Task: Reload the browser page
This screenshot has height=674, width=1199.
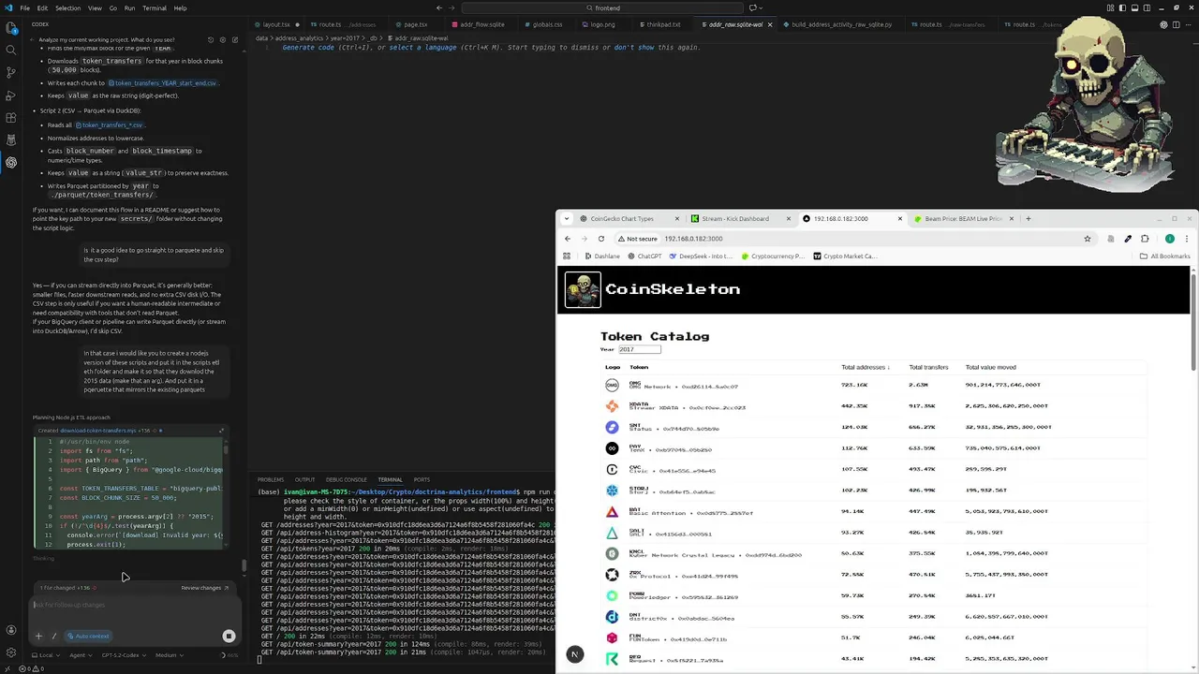Action: coord(601,239)
